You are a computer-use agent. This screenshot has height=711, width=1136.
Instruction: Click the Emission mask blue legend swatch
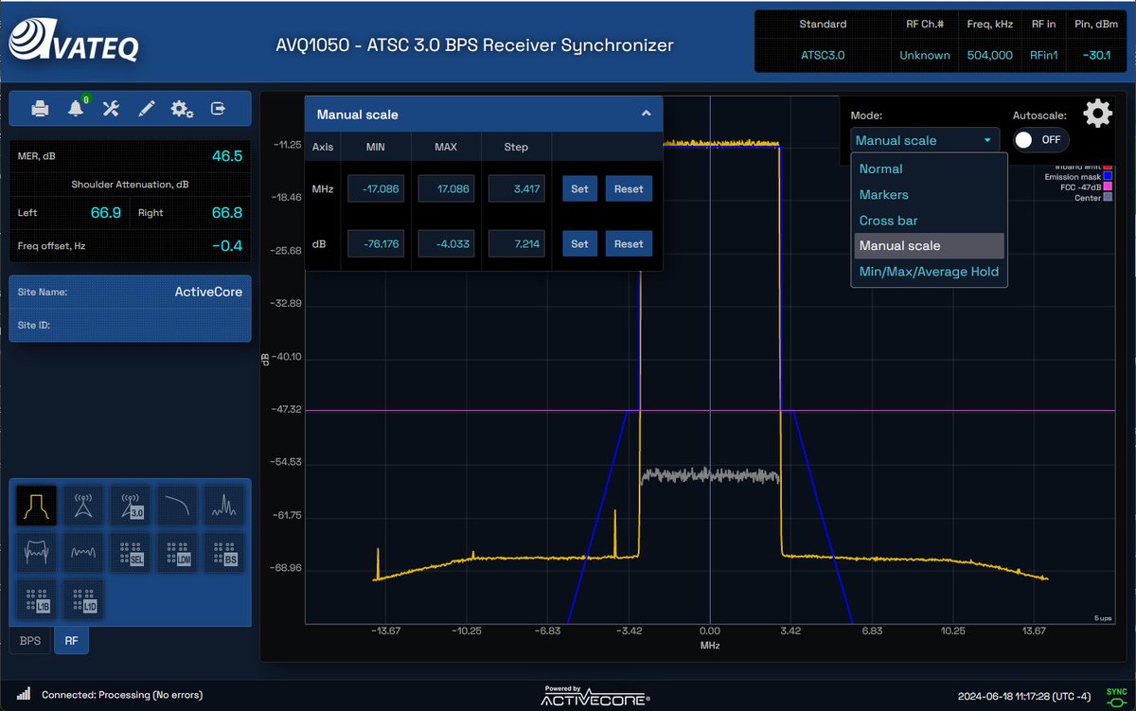1108,177
